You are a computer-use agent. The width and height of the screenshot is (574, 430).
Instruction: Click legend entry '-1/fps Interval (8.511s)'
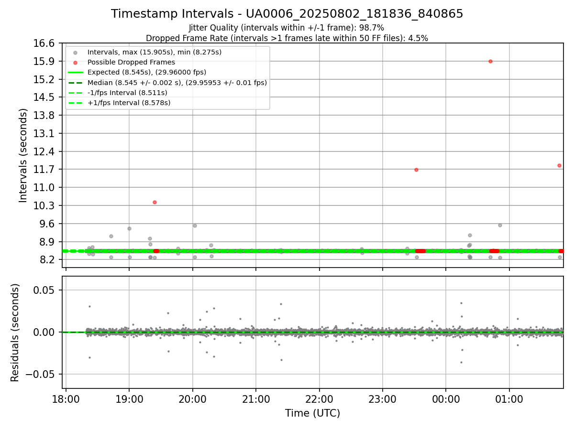point(127,93)
